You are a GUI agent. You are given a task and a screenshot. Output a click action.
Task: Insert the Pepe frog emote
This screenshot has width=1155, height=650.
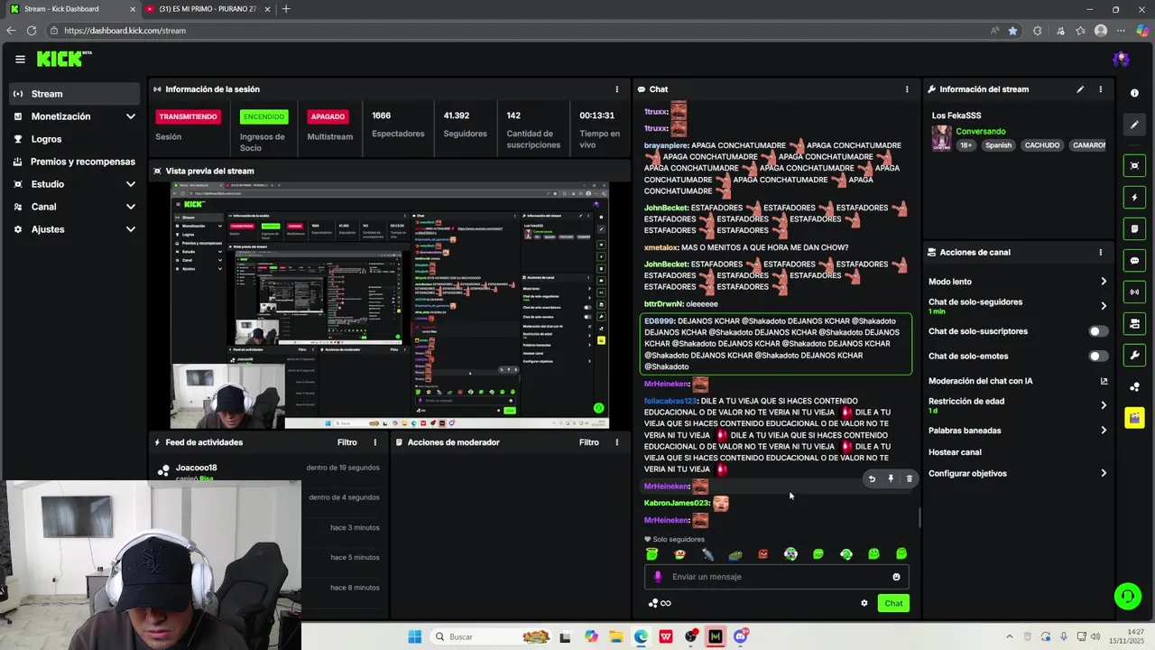click(x=735, y=554)
